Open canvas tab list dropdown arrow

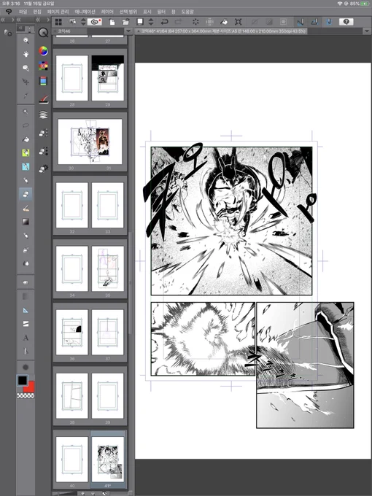tap(367, 31)
